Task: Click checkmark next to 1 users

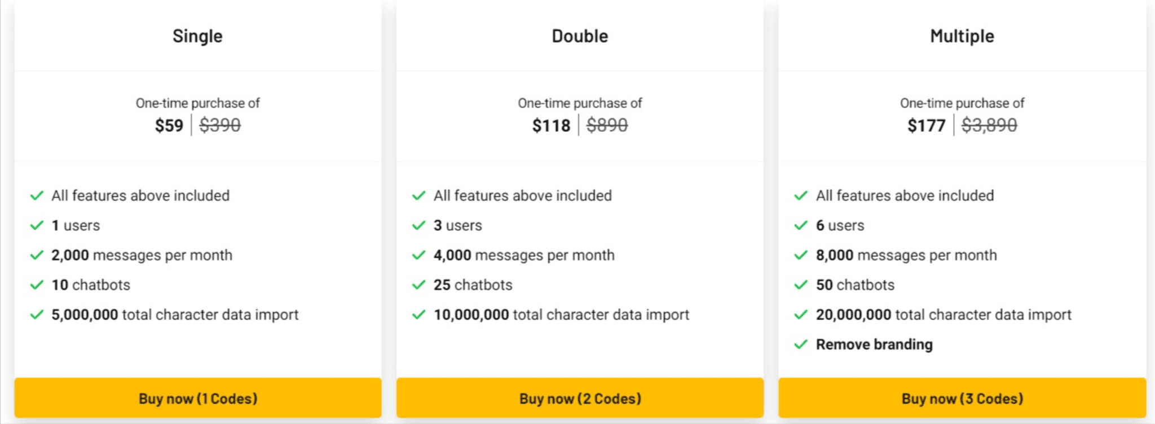Action: [x=37, y=225]
